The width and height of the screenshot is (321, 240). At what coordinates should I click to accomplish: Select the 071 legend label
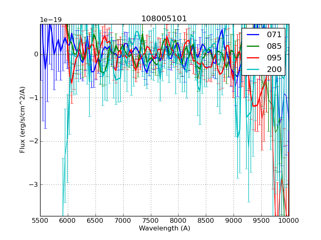pyautogui.click(x=274, y=34)
